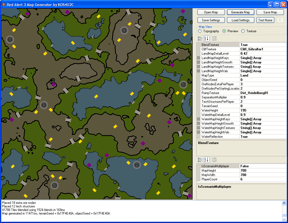Click the log panel scrollbar thumb

click(284, 215)
